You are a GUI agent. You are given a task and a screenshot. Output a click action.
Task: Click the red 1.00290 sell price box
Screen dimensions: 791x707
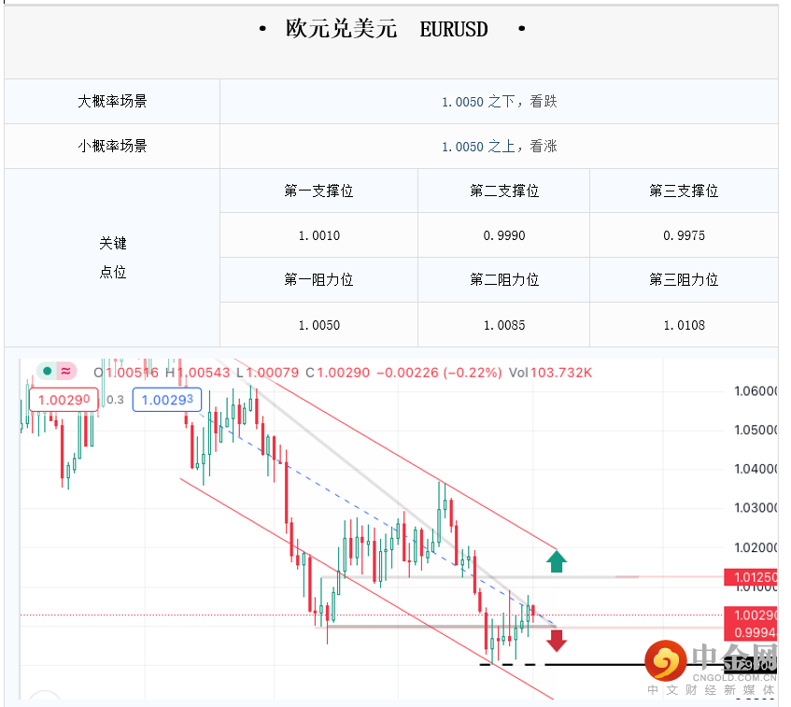coord(64,400)
